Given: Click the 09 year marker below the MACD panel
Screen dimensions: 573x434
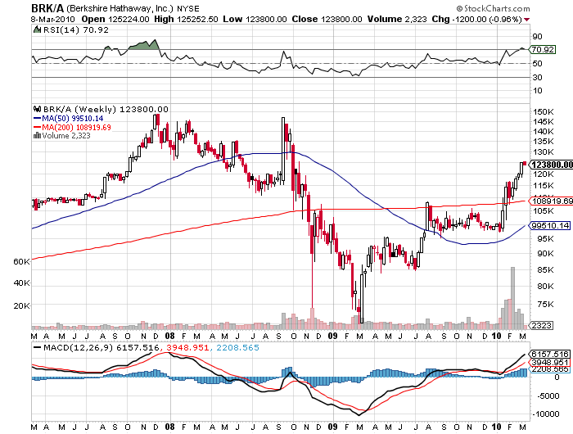Looking at the screenshot, I should [x=332, y=427].
